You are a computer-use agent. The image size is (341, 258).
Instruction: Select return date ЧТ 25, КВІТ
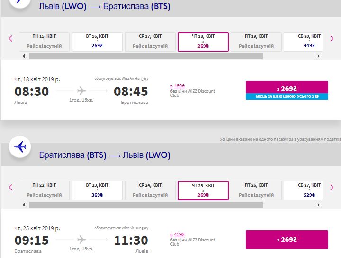click(x=203, y=190)
